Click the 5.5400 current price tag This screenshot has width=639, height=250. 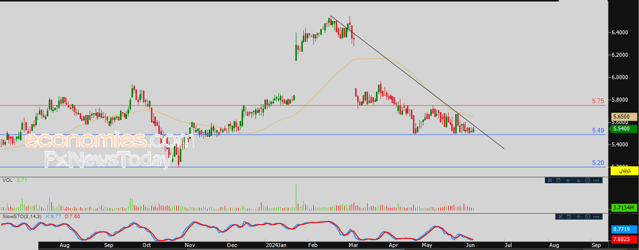click(x=625, y=128)
